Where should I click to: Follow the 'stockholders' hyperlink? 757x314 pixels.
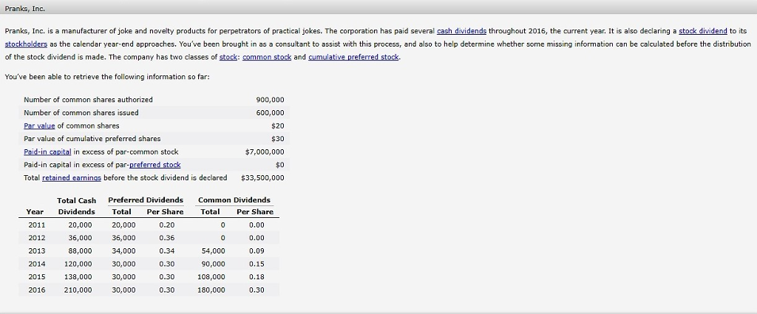coord(24,44)
